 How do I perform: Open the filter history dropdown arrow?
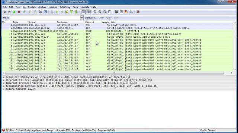click(x=82, y=18)
